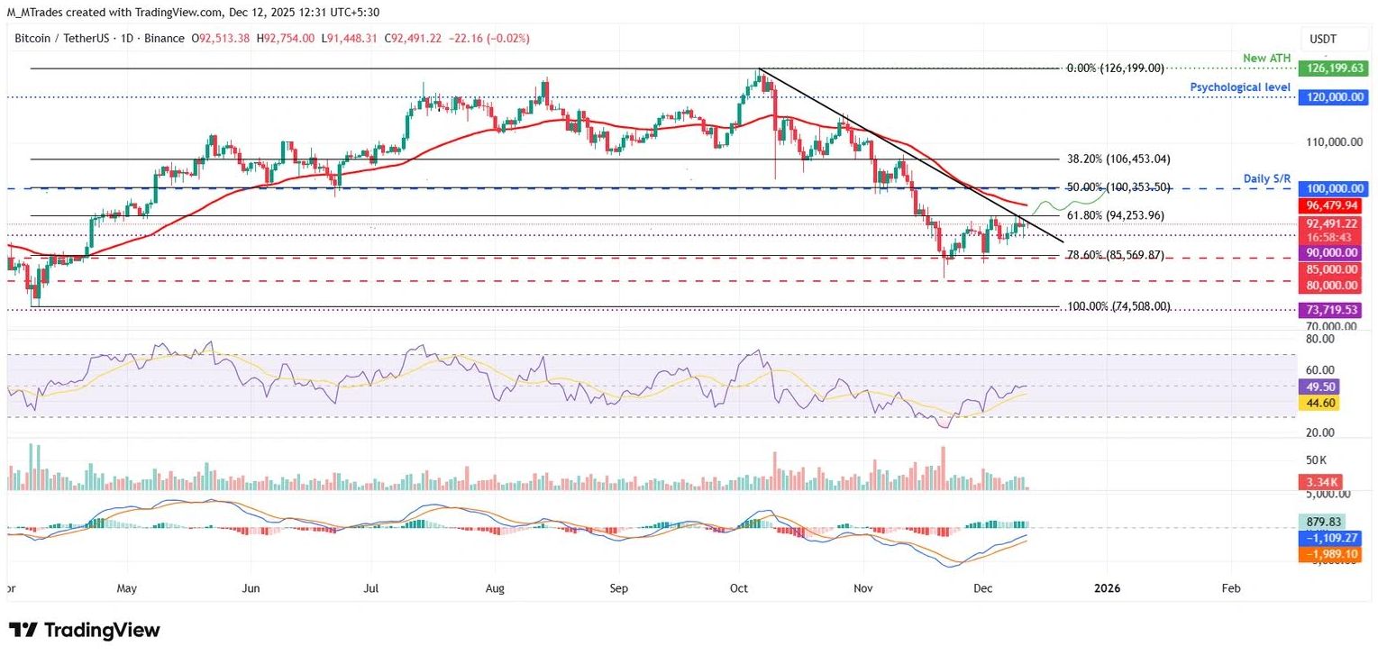Click the 61.80% Fibonacci level label
1378x655 pixels.
pyautogui.click(x=1114, y=215)
